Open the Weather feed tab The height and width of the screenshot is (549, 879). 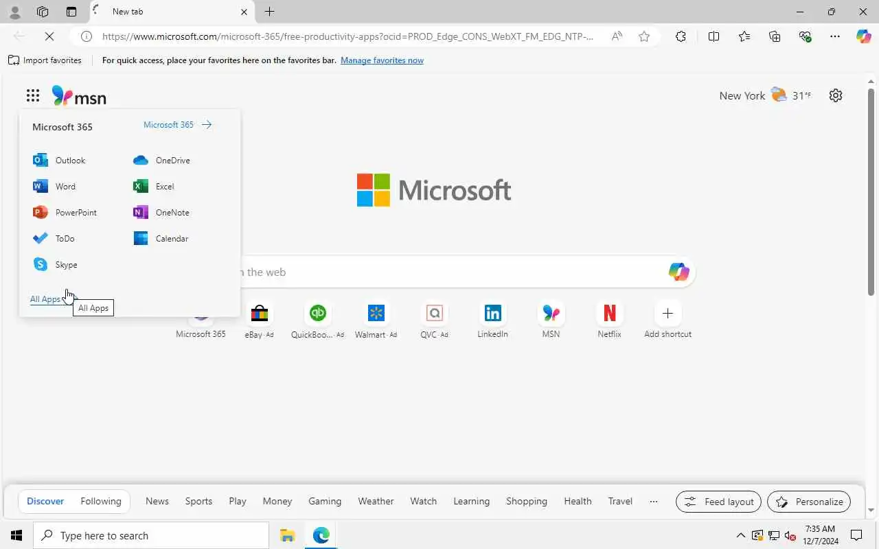coord(376,501)
